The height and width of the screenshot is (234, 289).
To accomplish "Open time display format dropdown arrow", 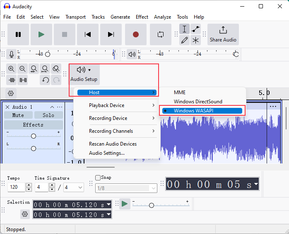I will 256,184.
